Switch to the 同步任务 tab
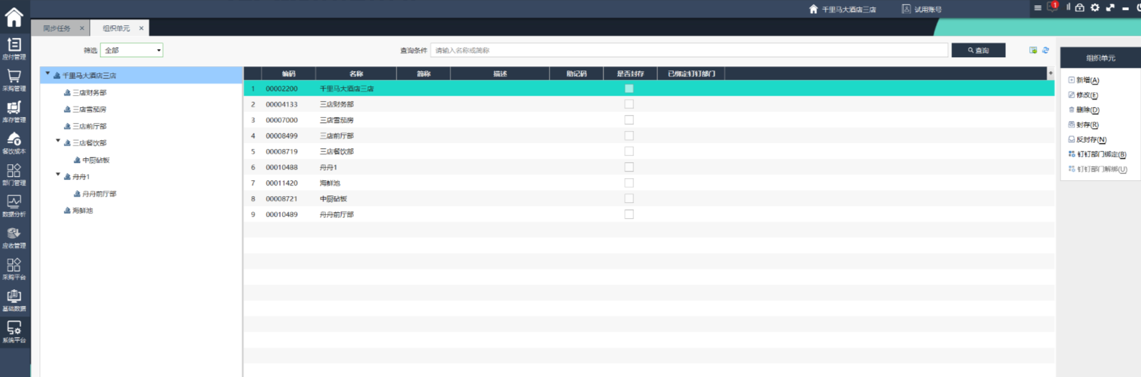This screenshot has height=377, width=1141. coord(57,29)
